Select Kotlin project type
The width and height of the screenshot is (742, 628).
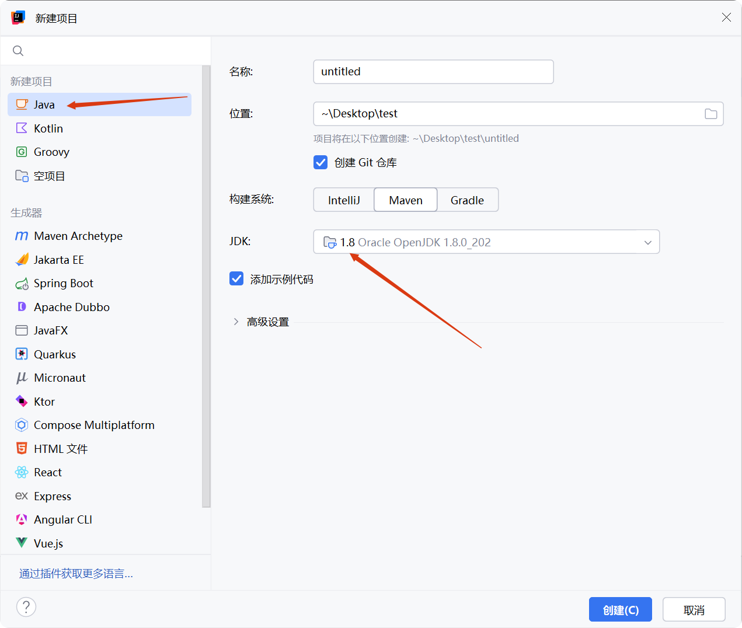(99, 128)
